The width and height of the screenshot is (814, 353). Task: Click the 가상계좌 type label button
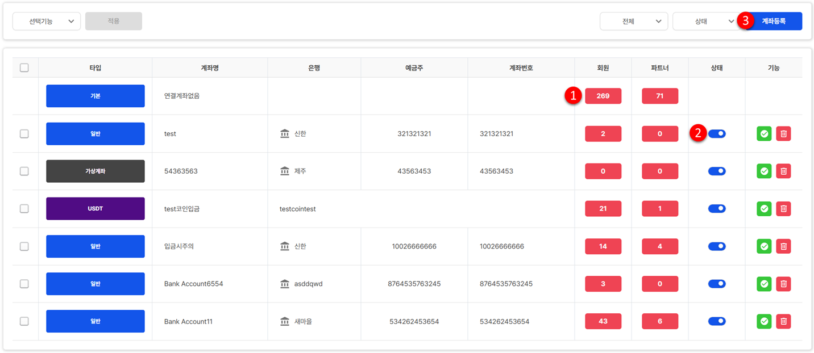(x=95, y=171)
